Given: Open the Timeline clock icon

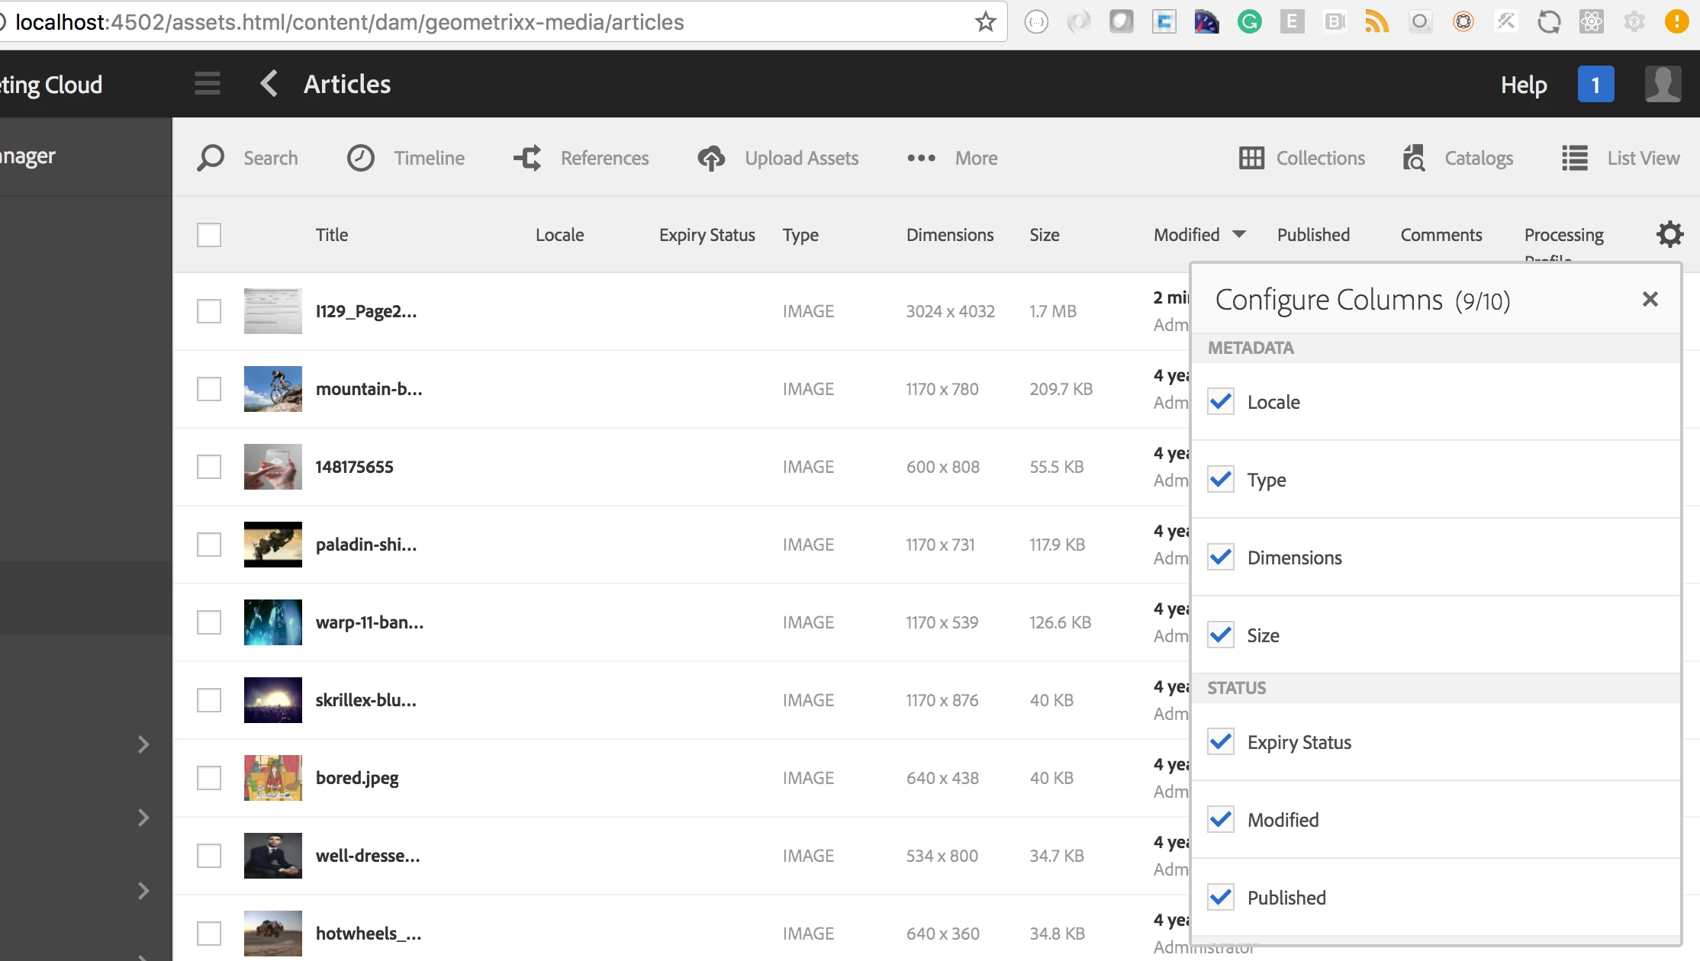Looking at the screenshot, I should tap(360, 158).
